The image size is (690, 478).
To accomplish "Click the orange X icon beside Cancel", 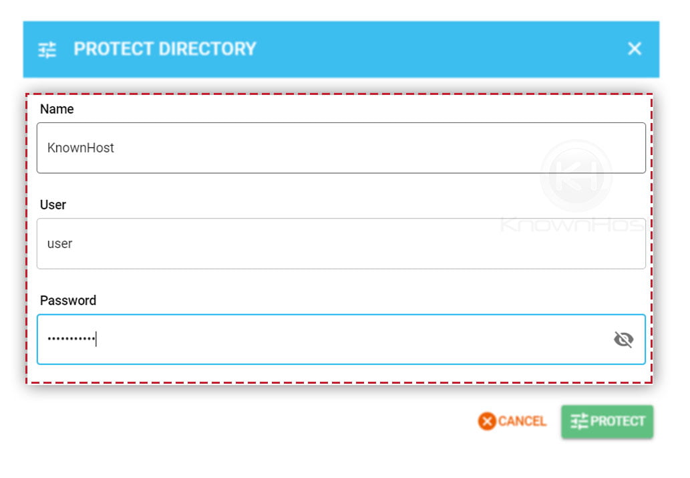I will (487, 421).
